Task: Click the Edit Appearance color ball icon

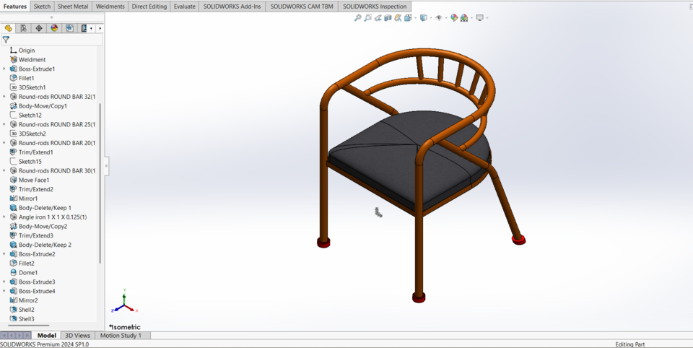Action: click(454, 17)
